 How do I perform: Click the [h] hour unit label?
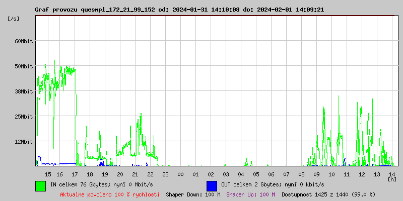392,179
